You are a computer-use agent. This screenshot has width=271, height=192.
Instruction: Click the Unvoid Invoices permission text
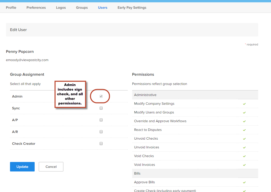coord(147,147)
